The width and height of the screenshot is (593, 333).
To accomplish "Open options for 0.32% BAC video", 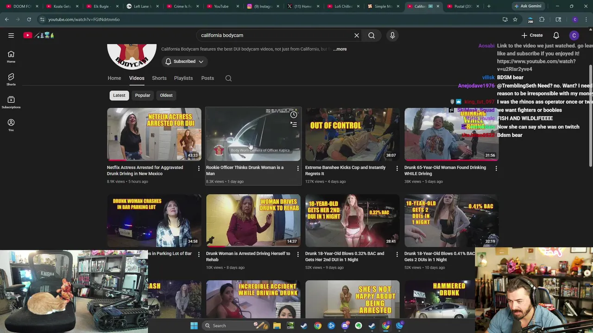I will (397, 254).
